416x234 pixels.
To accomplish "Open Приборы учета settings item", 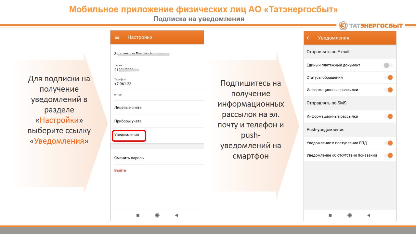I will (x=128, y=121).
